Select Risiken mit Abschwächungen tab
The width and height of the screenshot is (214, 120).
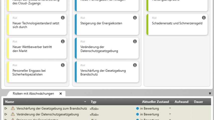[33, 94]
